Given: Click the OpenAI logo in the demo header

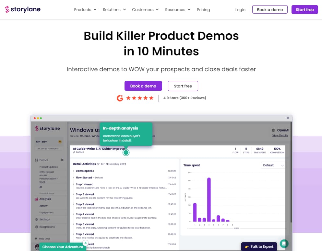Looking at the screenshot, I should coord(273,130).
